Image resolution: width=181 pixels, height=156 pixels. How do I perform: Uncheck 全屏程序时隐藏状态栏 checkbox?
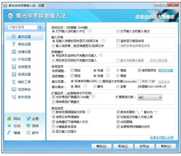(x=118, y=127)
